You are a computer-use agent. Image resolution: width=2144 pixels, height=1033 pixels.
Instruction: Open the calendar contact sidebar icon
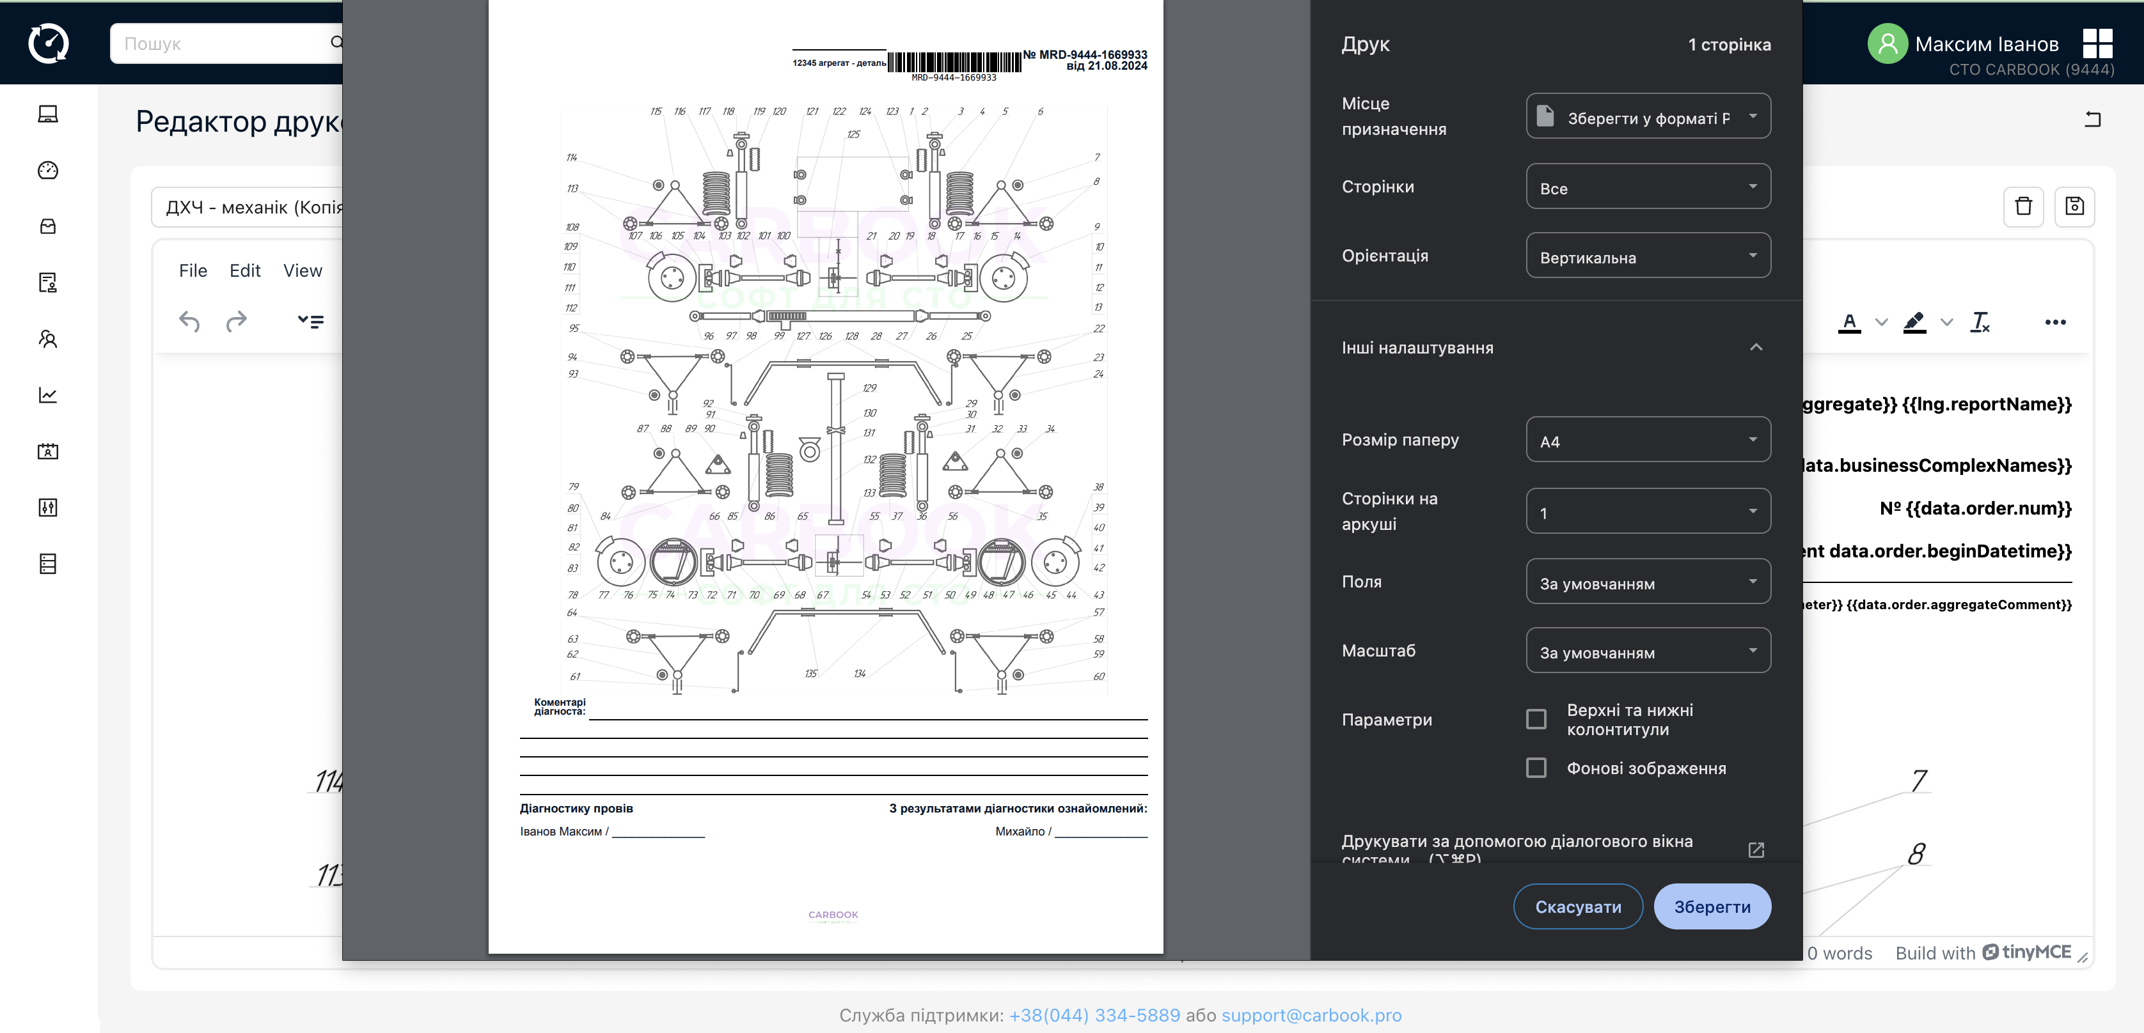(48, 451)
